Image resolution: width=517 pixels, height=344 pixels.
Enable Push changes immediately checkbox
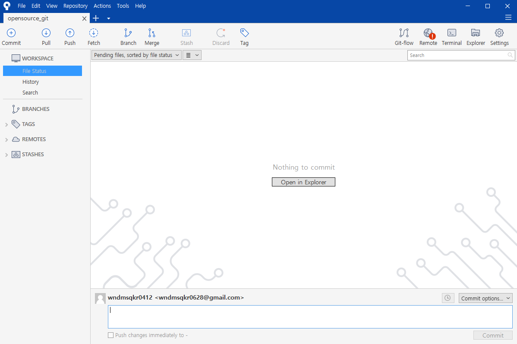click(111, 335)
